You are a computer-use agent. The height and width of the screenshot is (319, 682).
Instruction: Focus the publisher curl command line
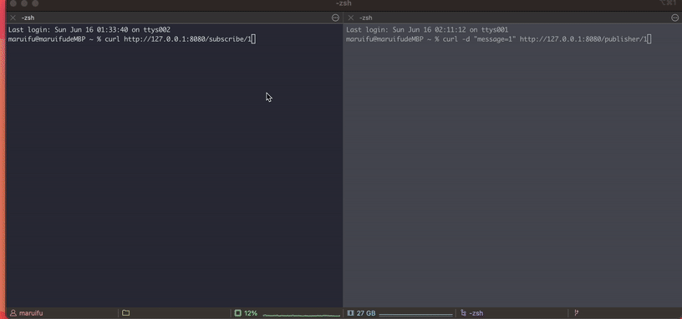pyautogui.click(x=498, y=39)
